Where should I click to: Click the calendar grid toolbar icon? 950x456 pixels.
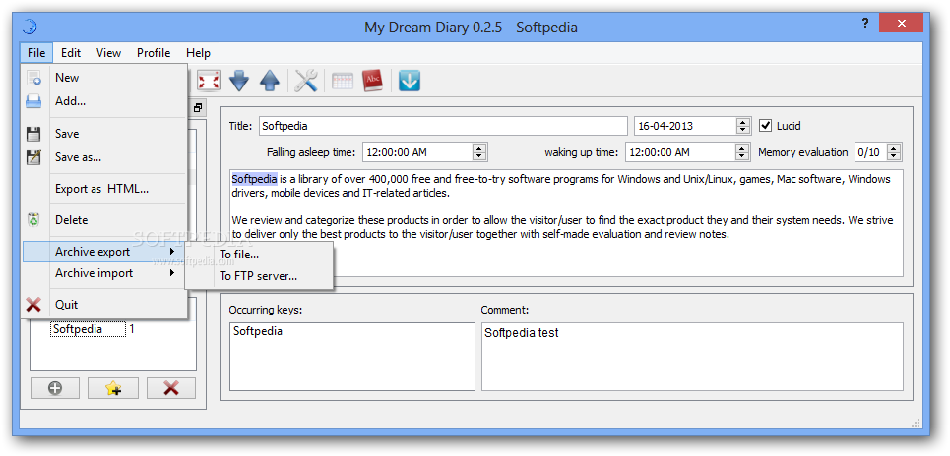[343, 81]
